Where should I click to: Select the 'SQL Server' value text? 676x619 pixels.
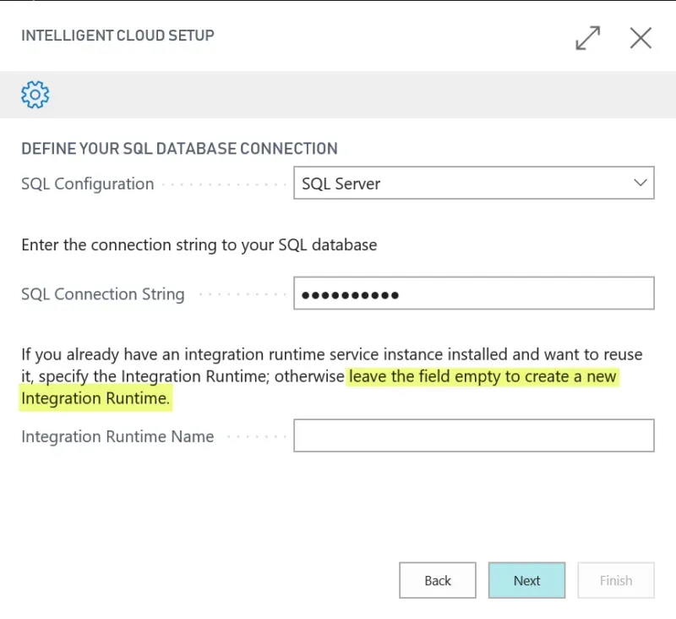341,184
